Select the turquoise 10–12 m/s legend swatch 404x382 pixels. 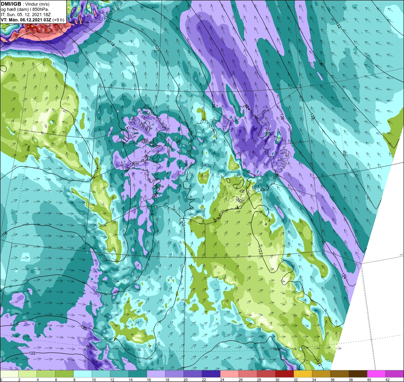click(x=101, y=374)
